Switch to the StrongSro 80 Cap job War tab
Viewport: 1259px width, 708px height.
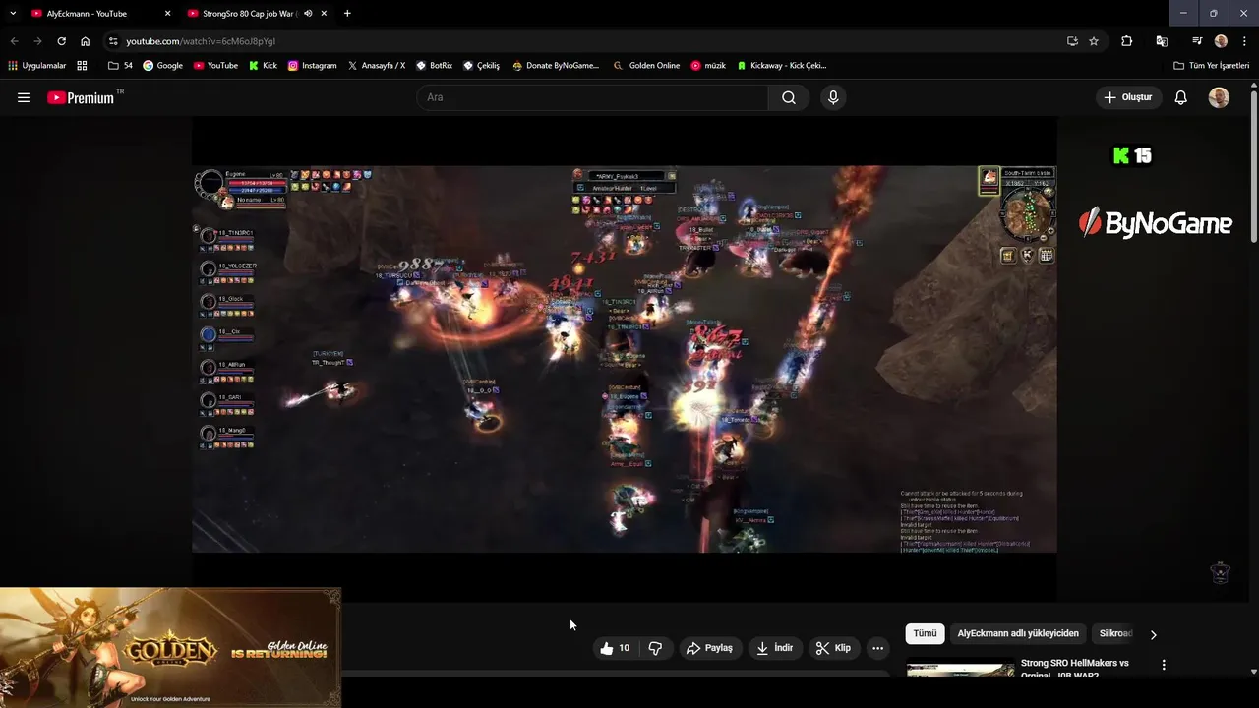[248, 14]
